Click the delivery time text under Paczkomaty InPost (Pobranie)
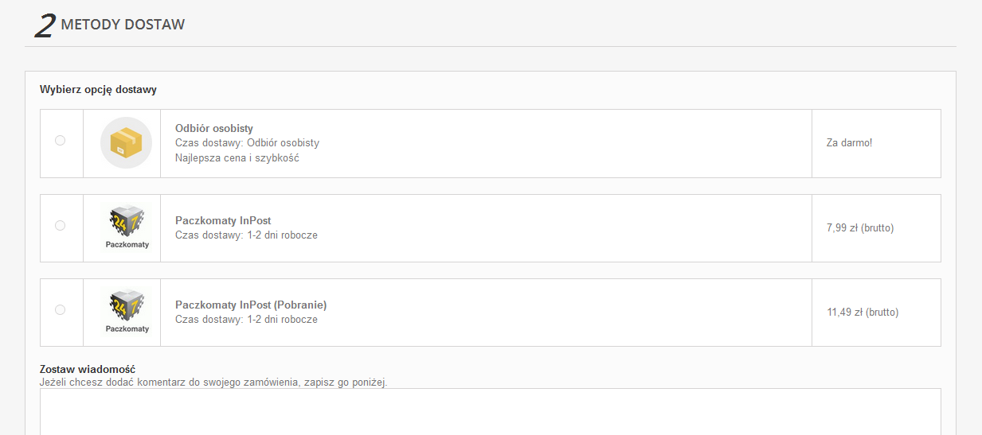The height and width of the screenshot is (435, 982). point(246,320)
